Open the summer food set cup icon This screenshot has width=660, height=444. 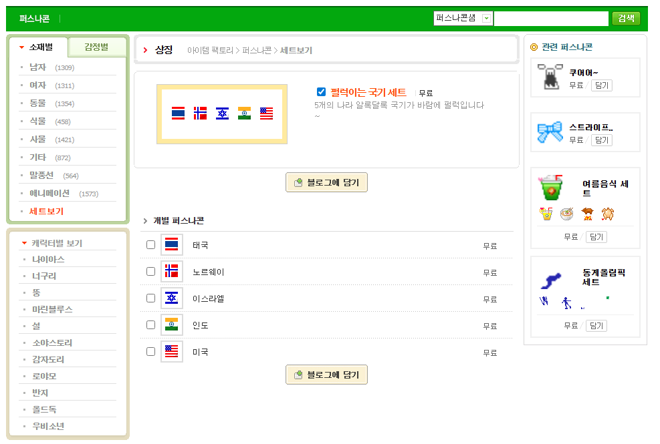552,188
